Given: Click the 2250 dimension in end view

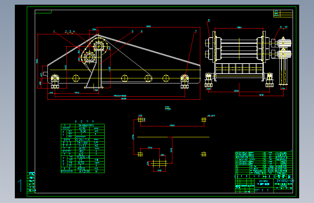Looking at the screenshot, I should click(236, 91).
